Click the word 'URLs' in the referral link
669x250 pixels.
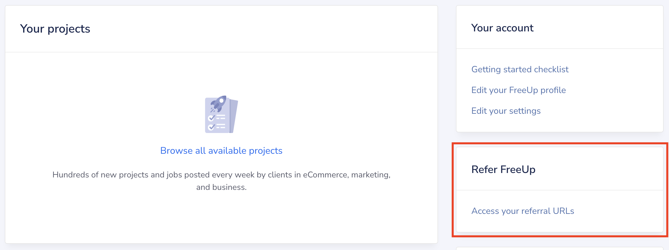[x=563, y=211]
